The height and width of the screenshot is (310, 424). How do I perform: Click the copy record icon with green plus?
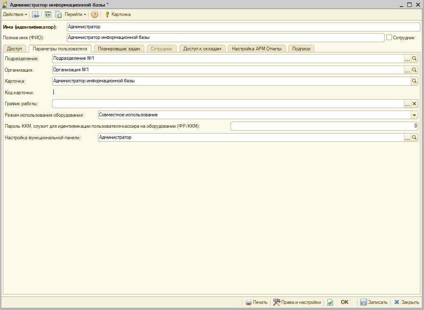[58, 14]
